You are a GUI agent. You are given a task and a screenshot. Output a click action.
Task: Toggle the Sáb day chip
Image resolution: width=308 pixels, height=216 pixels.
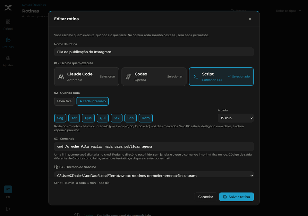(x=131, y=118)
